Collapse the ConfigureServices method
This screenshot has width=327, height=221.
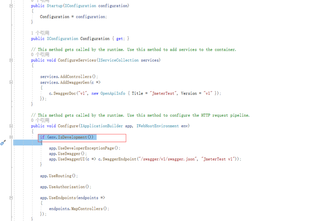11,60
